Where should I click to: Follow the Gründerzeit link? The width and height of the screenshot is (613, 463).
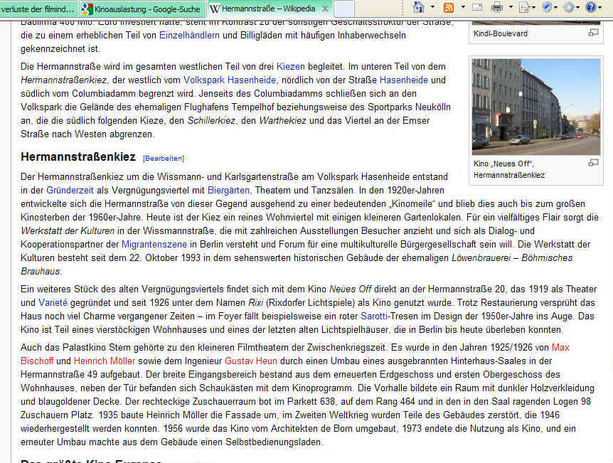pos(70,191)
